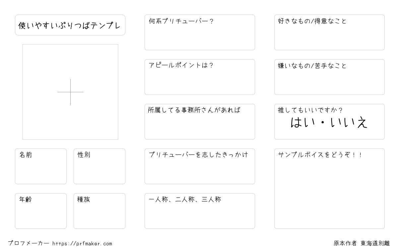Select the 好きなもの/得意なこと field
Image resolution: width=398 pixels, height=248 pixels.
click(329, 32)
